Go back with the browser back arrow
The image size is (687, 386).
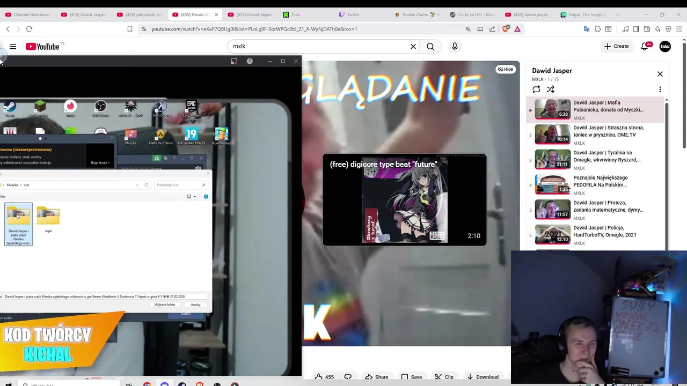pyautogui.click(x=8, y=29)
